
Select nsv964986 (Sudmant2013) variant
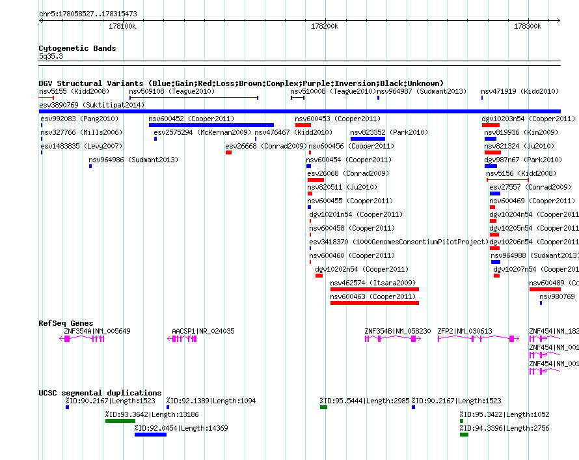(133, 160)
